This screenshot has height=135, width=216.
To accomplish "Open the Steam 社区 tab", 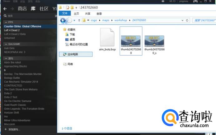I will (44, 9).
